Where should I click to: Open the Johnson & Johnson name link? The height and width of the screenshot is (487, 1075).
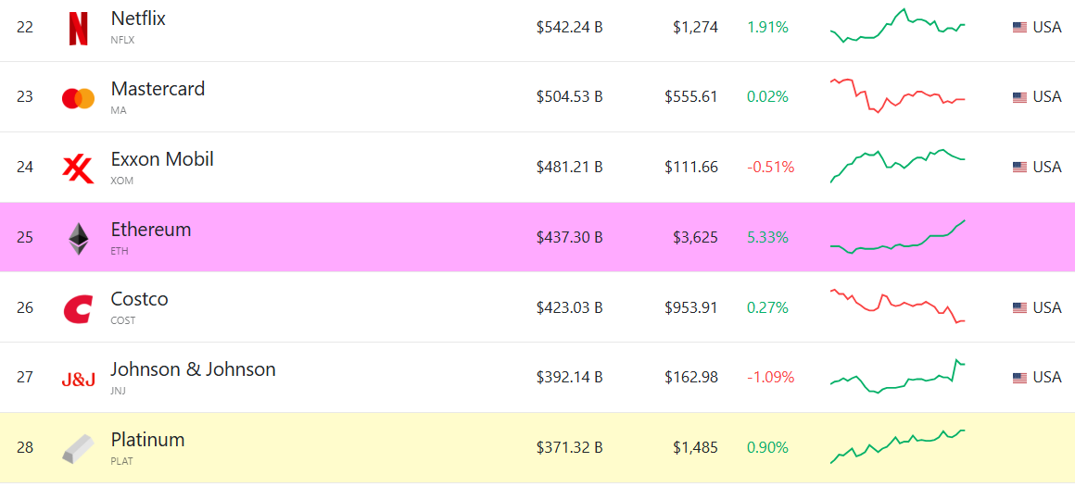(x=193, y=369)
